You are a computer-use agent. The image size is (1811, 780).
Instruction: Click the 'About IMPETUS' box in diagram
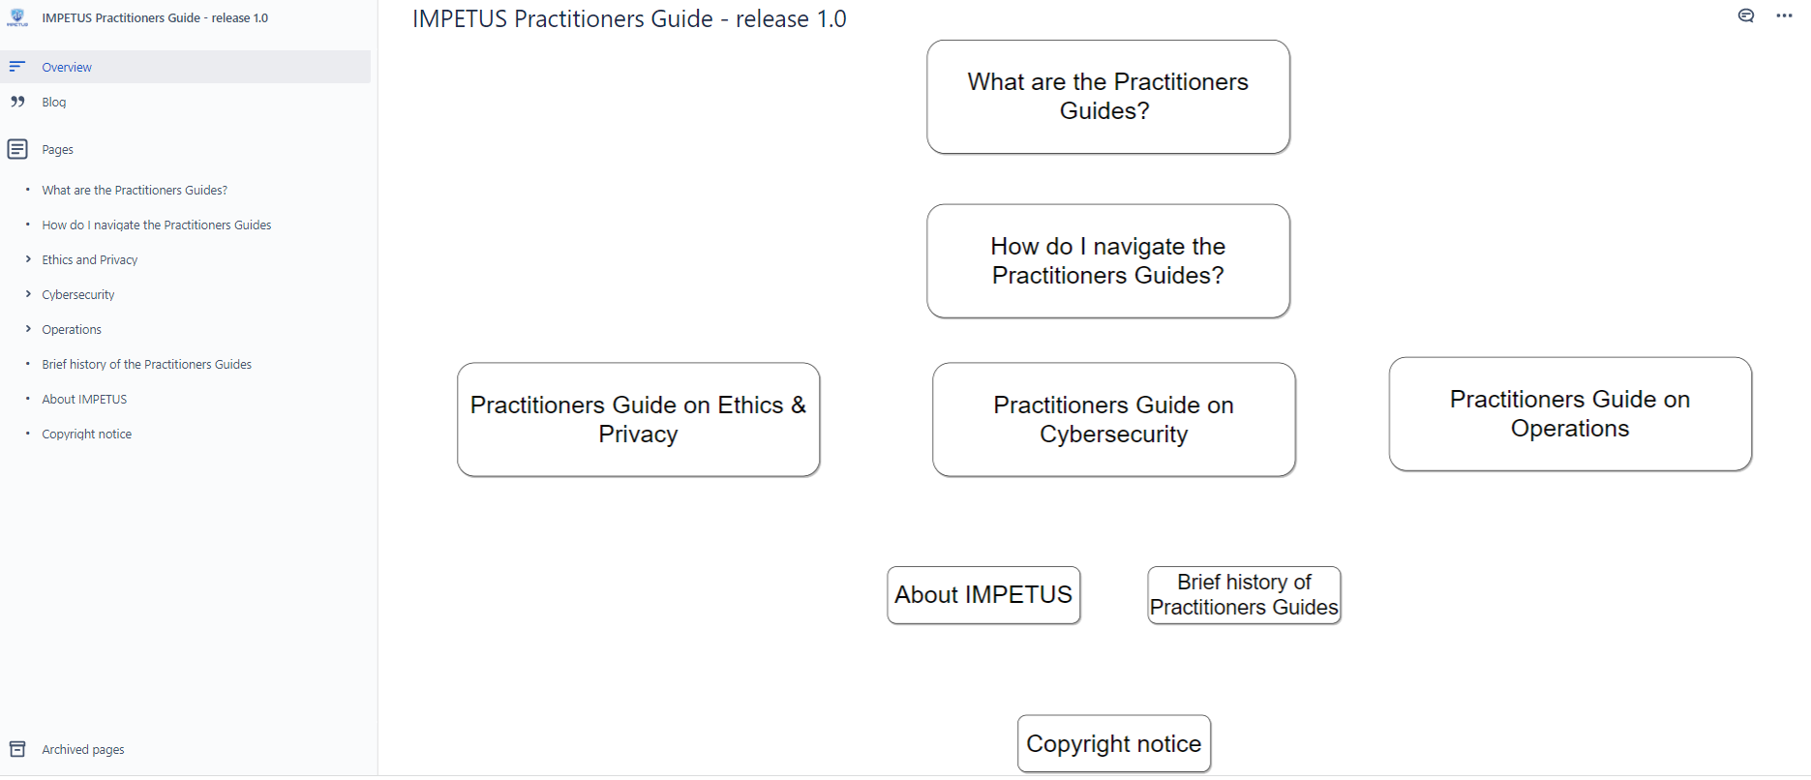pos(983,594)
